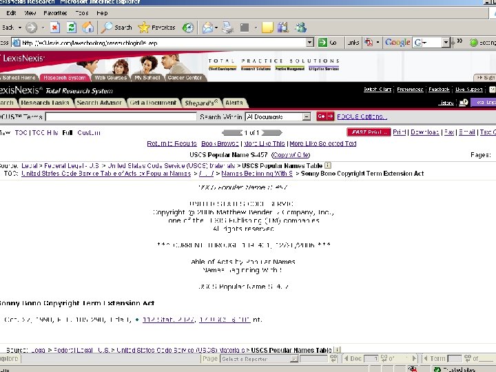Open the Favorites menu
The image size is (496, 372).
[55, 13]
